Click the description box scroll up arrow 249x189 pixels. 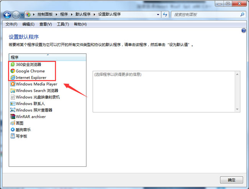pos(237,74)
